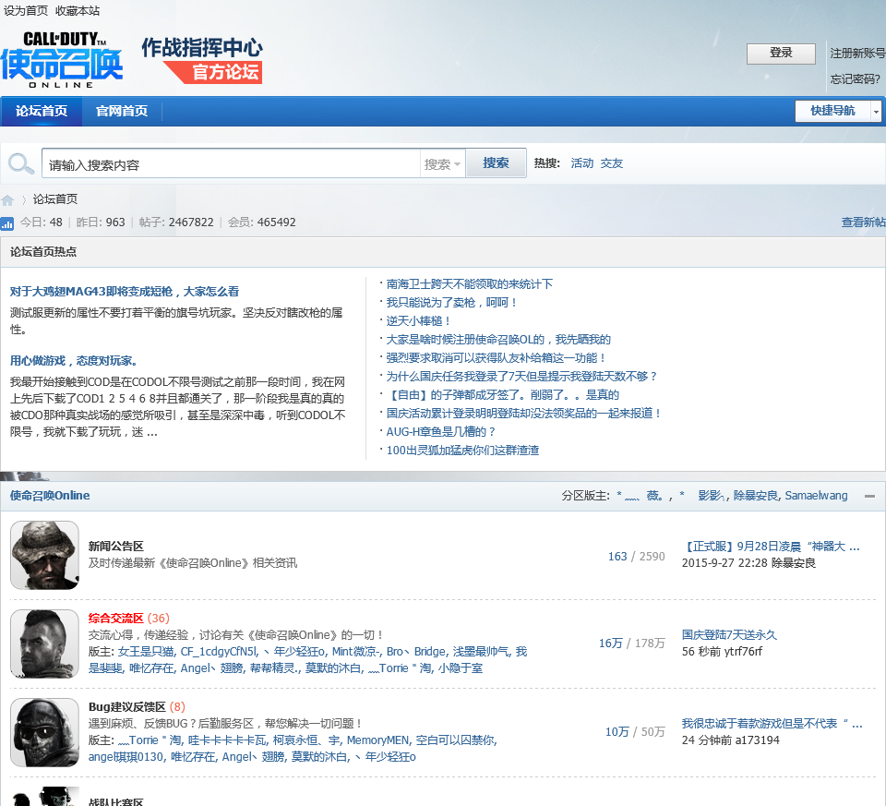Click the 163 post count in 新闻公告区
The width and height of the screenshot is (886, 806).
click(x=617, y=557)
